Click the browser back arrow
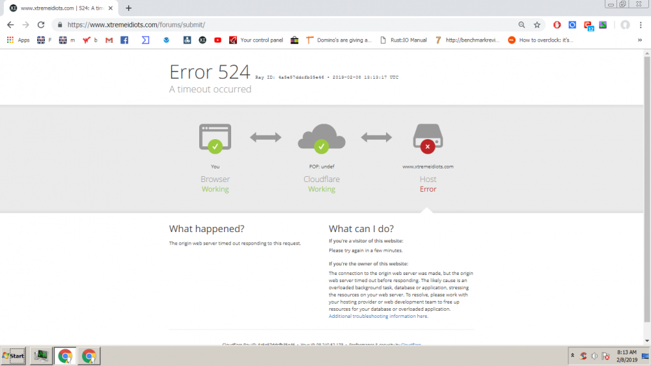The image size is (651, 366). coord(10,25)
